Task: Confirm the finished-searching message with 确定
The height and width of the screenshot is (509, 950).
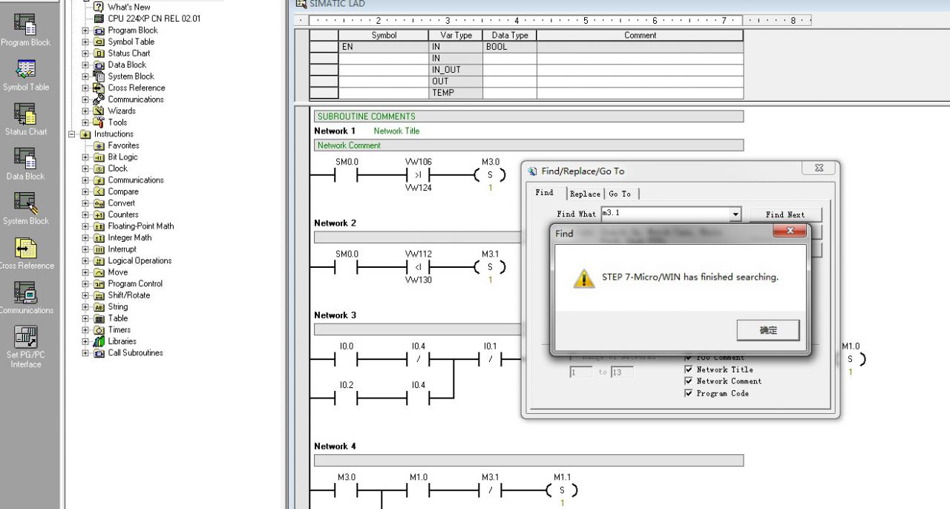Action: 768,330
